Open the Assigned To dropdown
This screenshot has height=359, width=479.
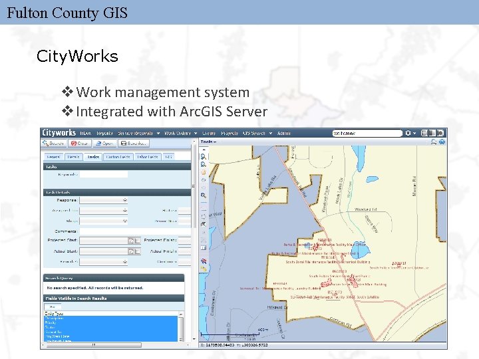(x=104, y=211)
